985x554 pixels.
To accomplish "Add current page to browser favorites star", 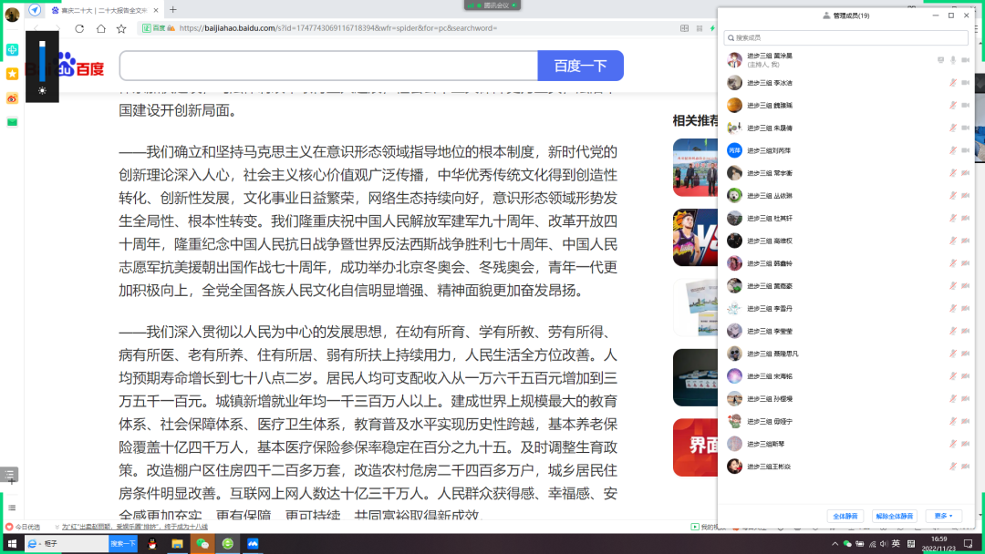I will click(121, 29).
